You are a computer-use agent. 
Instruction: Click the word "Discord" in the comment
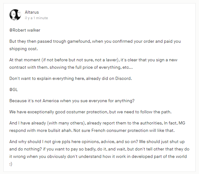click(x=123, y=78)
